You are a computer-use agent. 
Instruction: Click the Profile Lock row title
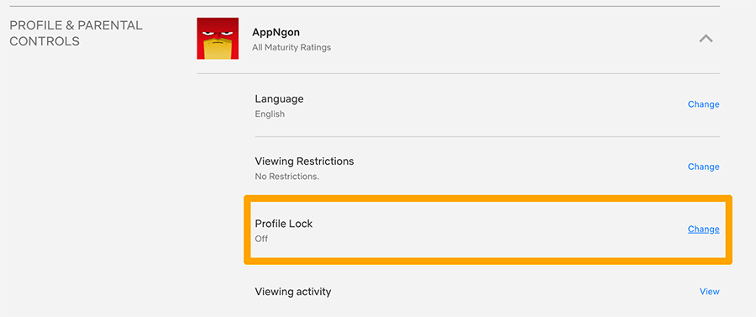(284, 224)
